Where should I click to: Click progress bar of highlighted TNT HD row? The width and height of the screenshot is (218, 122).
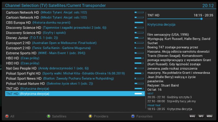[139, 94]
